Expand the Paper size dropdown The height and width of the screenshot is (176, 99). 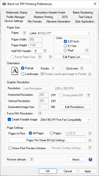(x=60, y=33)
